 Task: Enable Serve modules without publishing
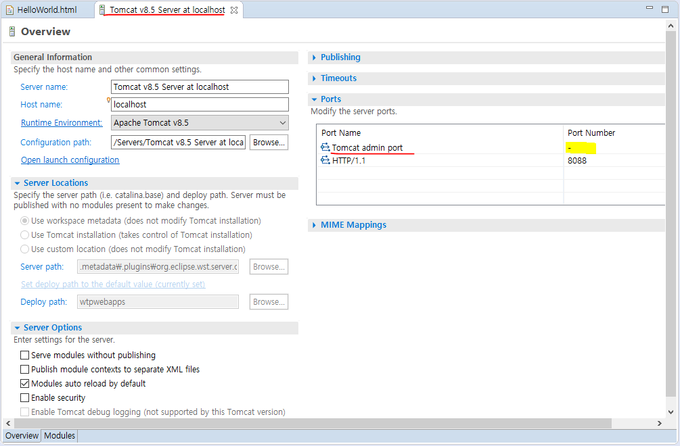[x=25, y=355]
